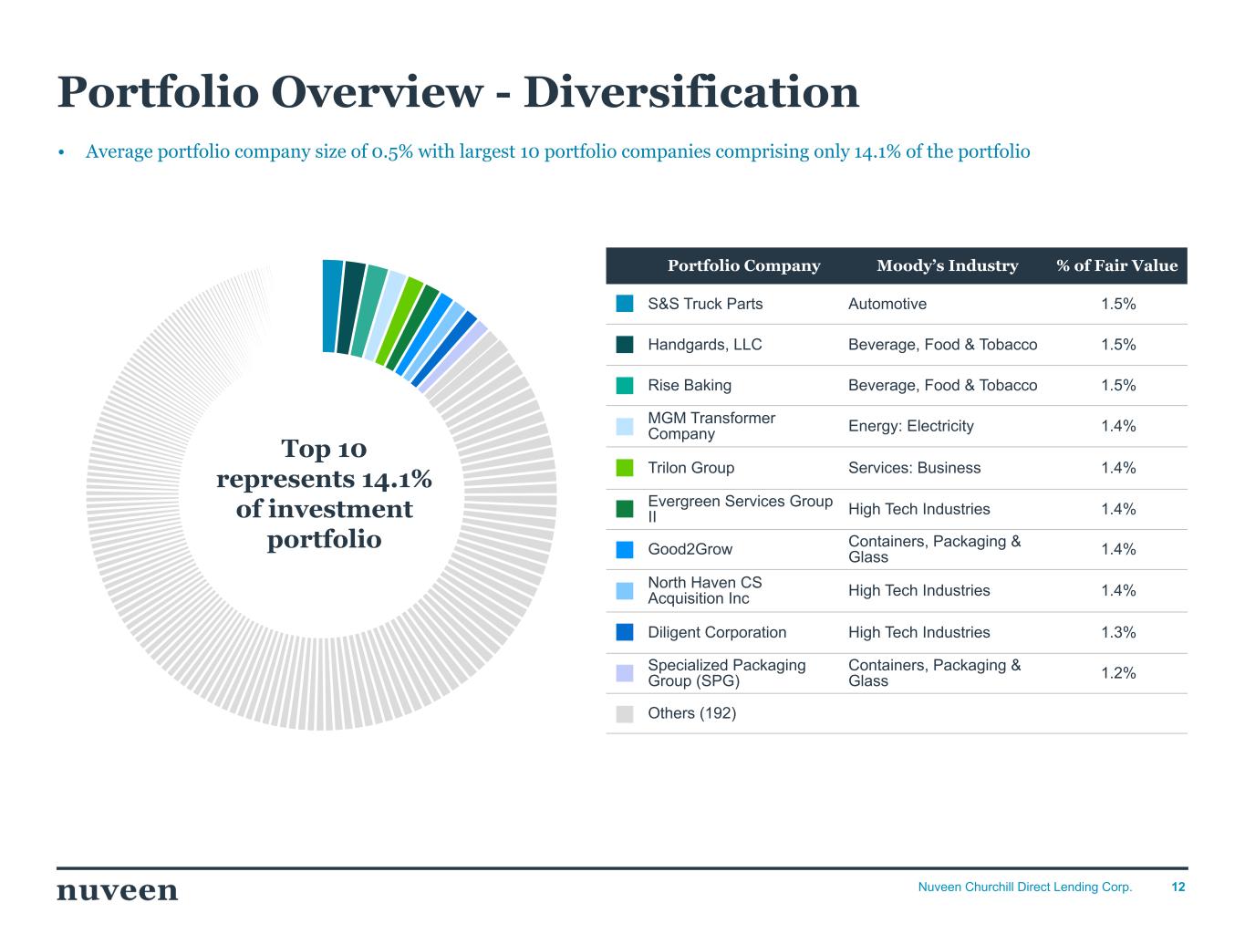The width and height of the screenshot is (1245, 934).
Task: Click the % of Fair Value header
Action: pyautogui.click(x=1116, y=265)
